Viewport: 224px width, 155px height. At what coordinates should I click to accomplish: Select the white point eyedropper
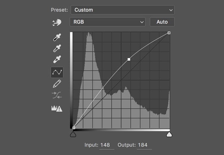pos(57,60)
